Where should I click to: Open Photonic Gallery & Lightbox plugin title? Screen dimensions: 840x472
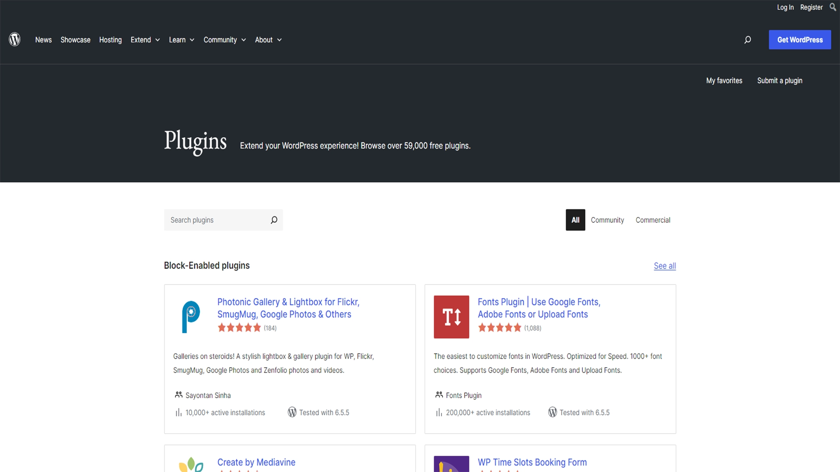coord(288,308)
